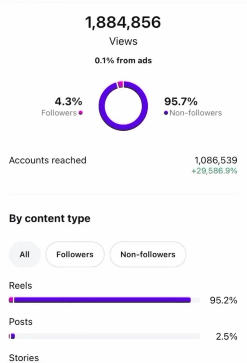Click the Reels purple progress bar
The height and width of the screenshot is (363, 247).
(x=102, y=300)
